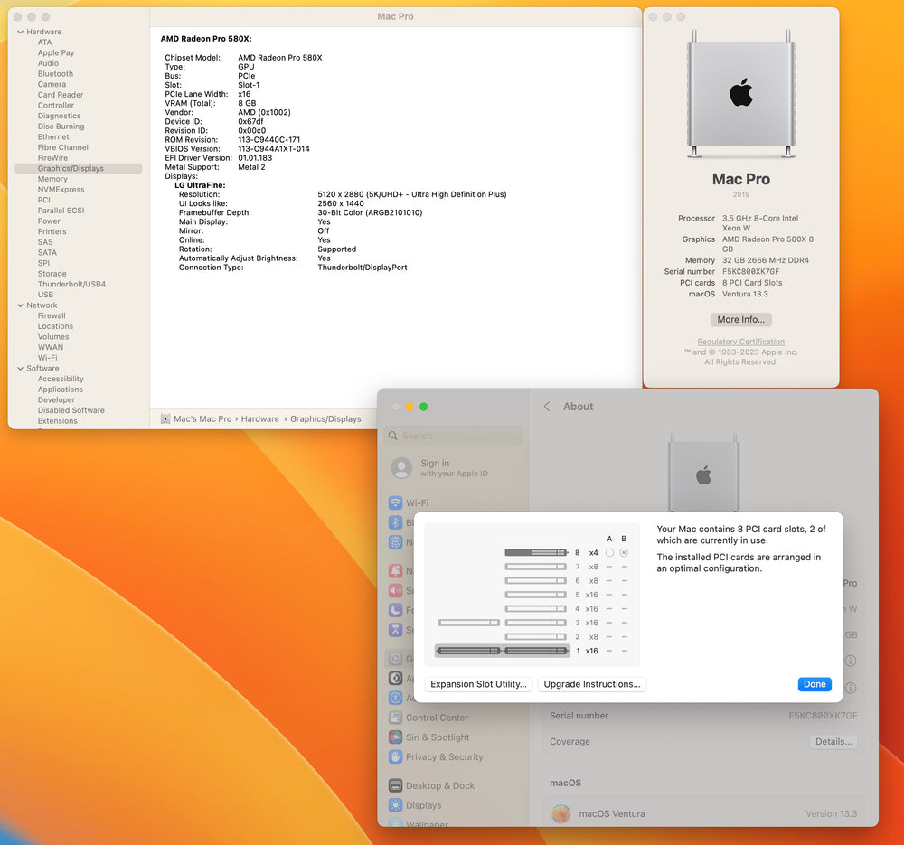Viewport: 904px width, 845px height.
Task: Collapse the Network tree section
Action: 20,305
